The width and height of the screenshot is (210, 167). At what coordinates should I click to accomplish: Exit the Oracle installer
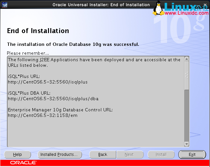pos(192,155)
